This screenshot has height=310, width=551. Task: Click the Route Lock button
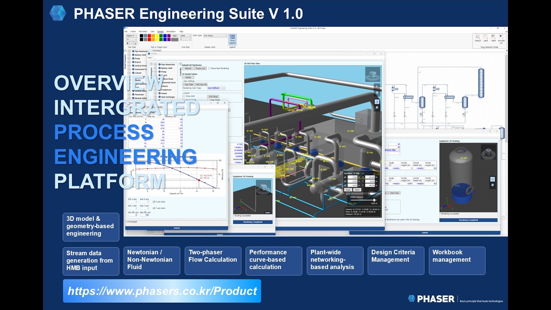pos(201,68)
